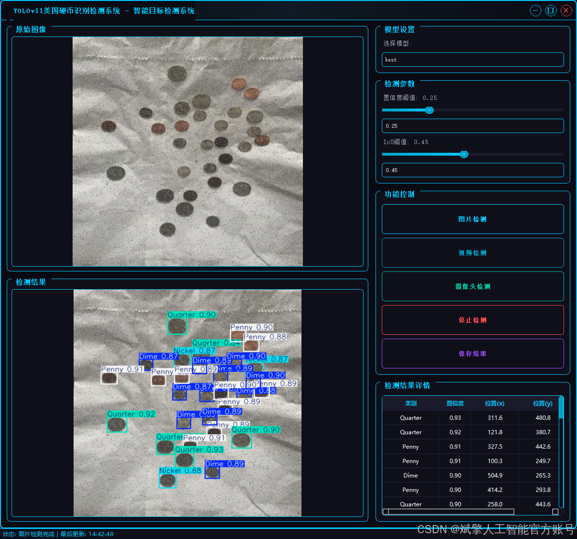
Task: Select the Quarter row with confidence 0.92
Action: (x=471, y=432)
